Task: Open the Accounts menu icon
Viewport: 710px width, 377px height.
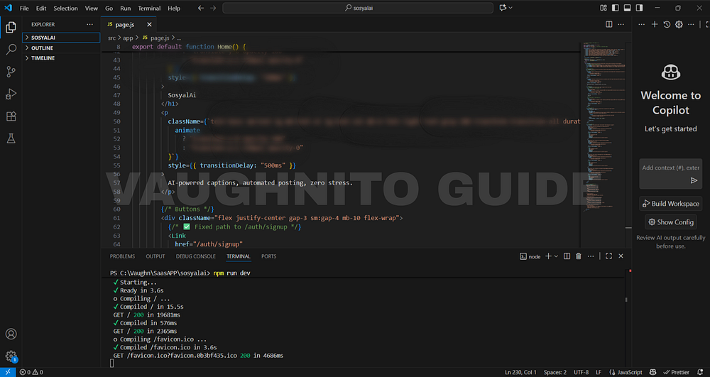Action: (x=11, y=334)
